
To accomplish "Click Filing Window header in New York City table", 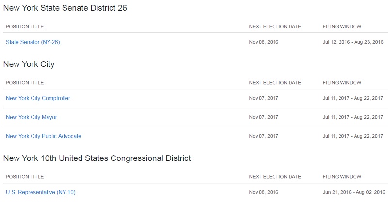I will click(x=342, y=83).
